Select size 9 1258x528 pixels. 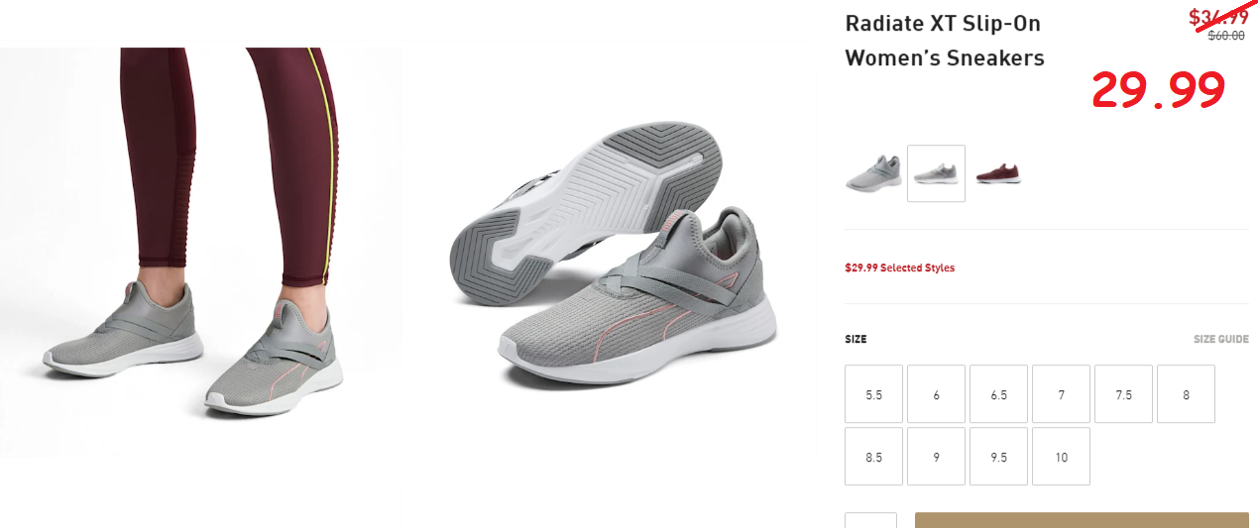936,457
